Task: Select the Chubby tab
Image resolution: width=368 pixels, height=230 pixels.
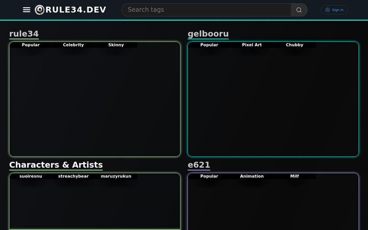Action: point(294,45)
